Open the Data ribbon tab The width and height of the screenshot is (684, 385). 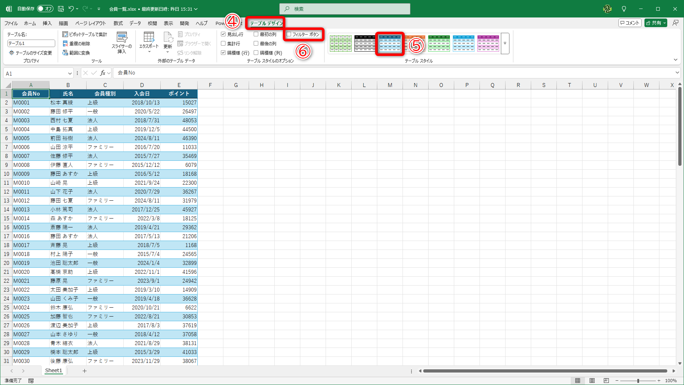click(135, 23)
